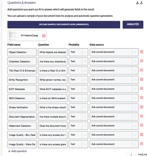
Task: Remove the AI Features3.png sample file
Action: 44,36
